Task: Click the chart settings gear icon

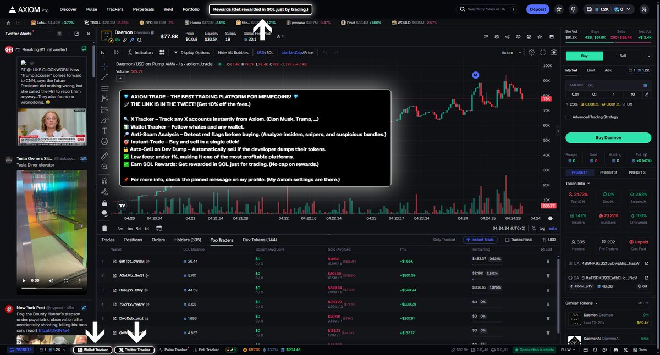Action: [x=531, y=53]
